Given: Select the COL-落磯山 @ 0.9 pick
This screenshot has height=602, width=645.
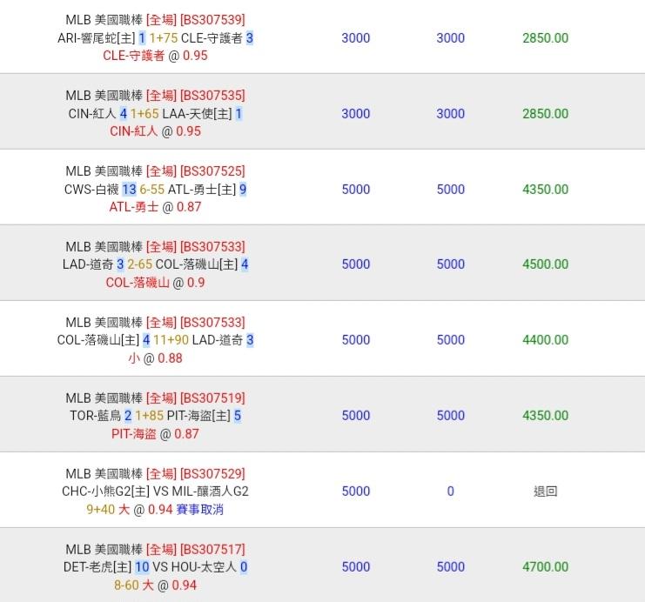Looking at the screenshot, I should [x=155, y=283].
